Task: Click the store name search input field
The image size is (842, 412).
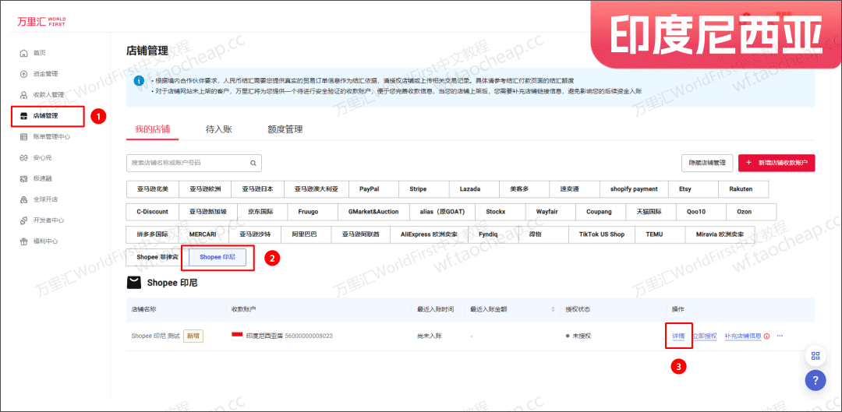Action: click(187, 163)
